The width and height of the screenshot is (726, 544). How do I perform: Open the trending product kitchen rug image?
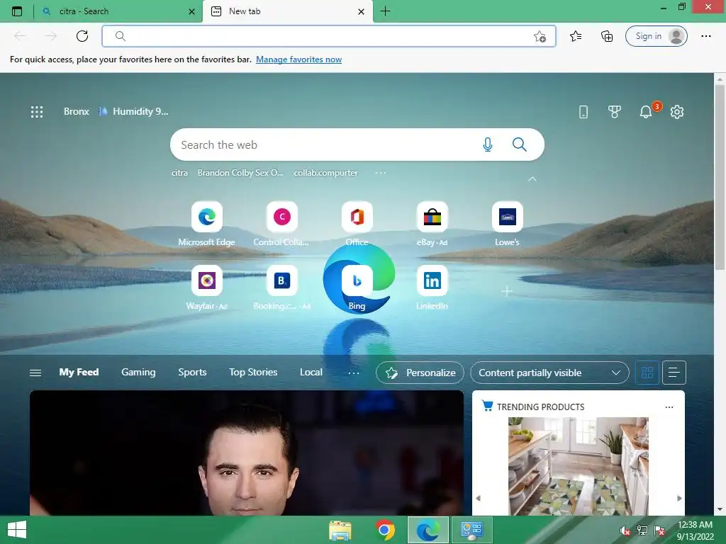(579, 466)
